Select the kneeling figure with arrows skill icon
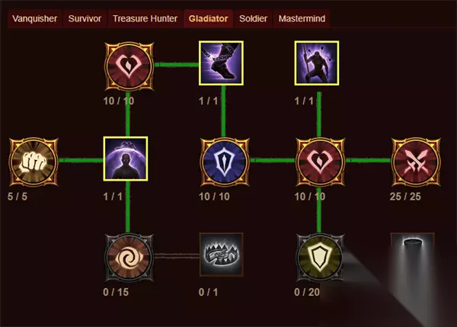This screenshot has height=327, width=457. pos(317,63)
